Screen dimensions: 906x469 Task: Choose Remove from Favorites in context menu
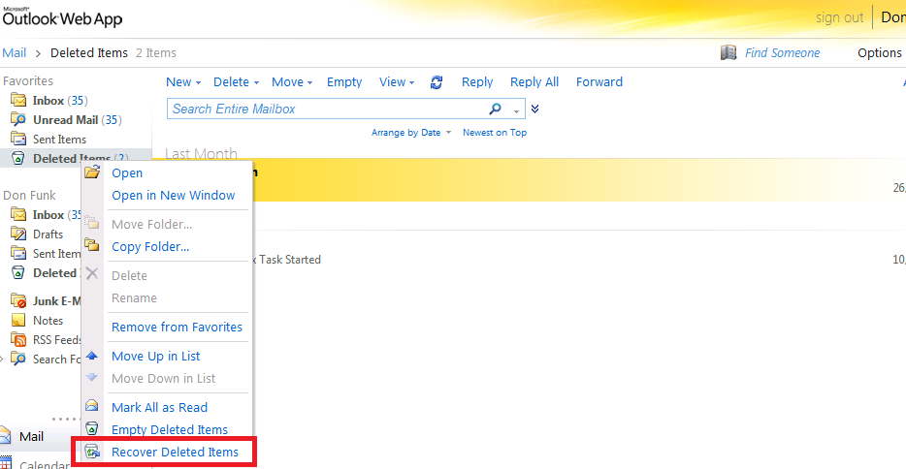coord(177,328)
